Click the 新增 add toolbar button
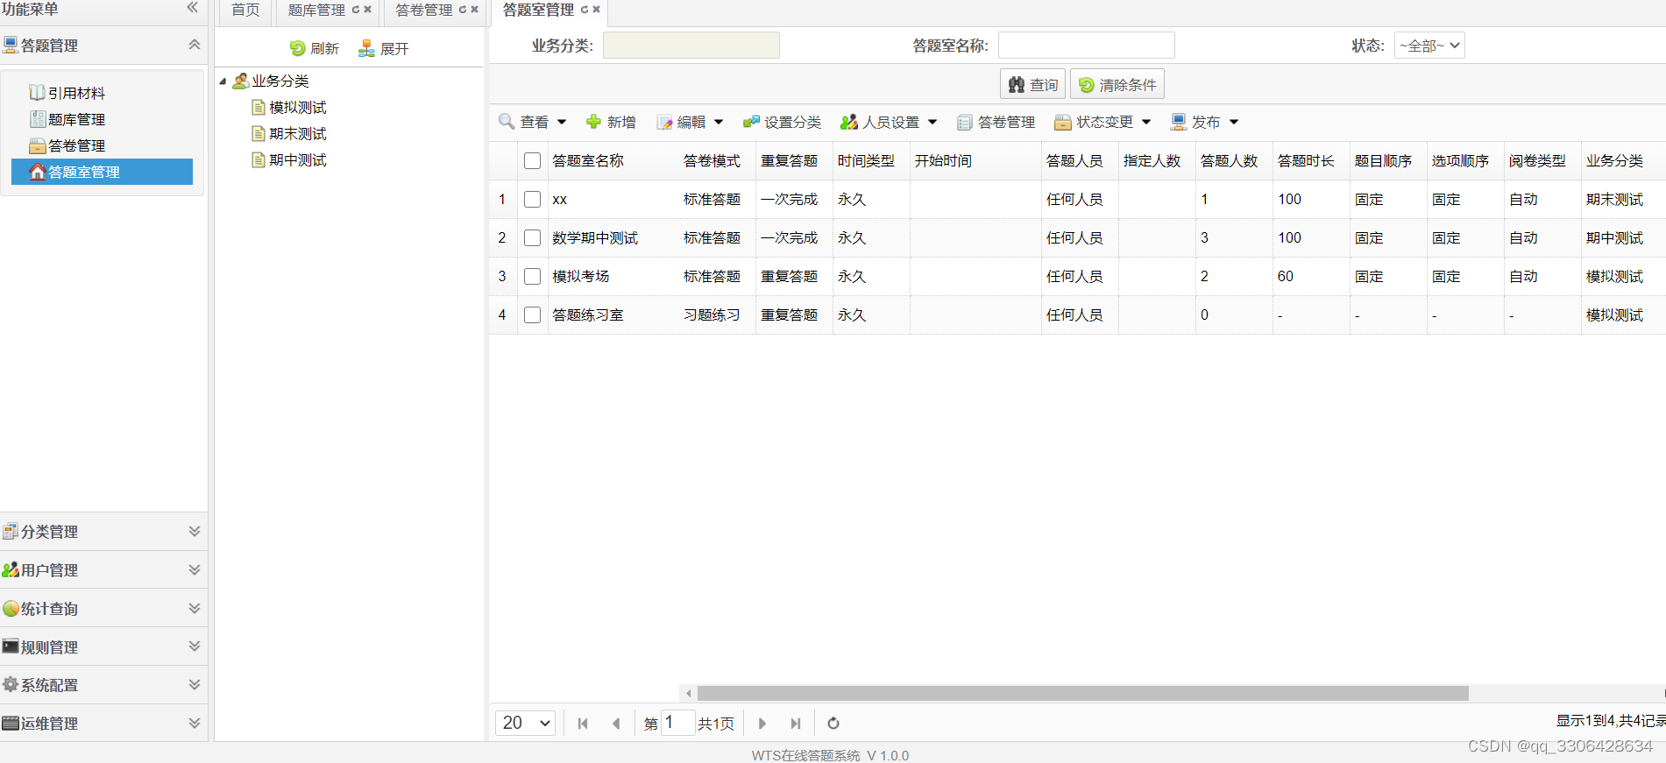Viewport: 1666px width, 763px height. (611, 122)
